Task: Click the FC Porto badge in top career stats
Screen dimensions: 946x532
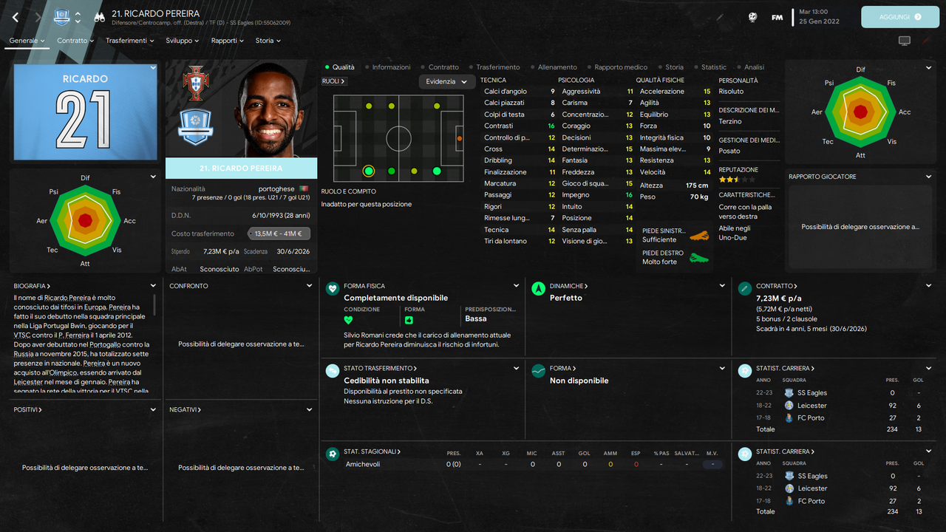Action: point(789,417)
